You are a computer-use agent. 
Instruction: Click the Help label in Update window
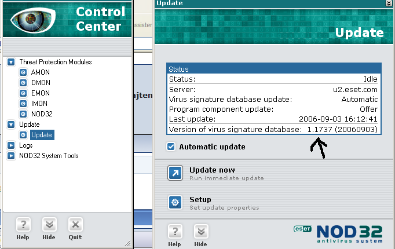click(174, 244)
